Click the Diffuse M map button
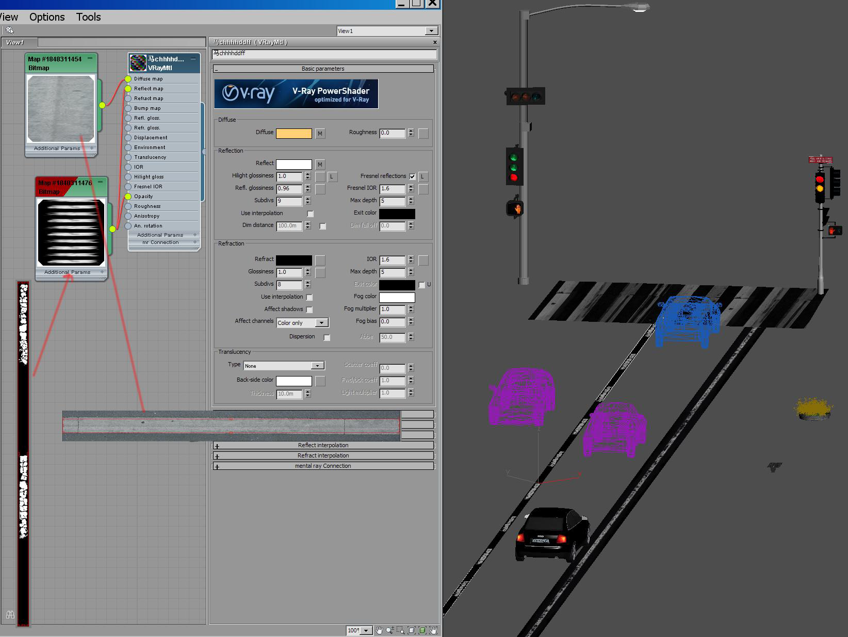848x637 pixels. pyautogui.click(x=320, y=134)
